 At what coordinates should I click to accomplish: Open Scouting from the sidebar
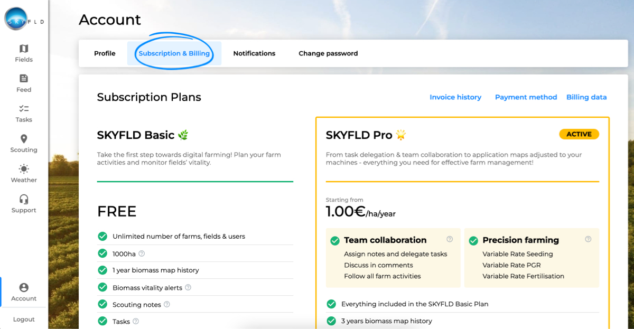(24, 144)
